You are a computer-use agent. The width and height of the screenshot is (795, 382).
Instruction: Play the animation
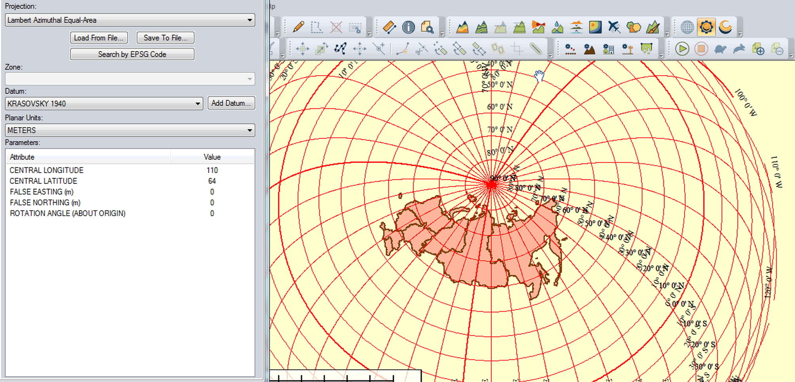(x=682, y=49)
